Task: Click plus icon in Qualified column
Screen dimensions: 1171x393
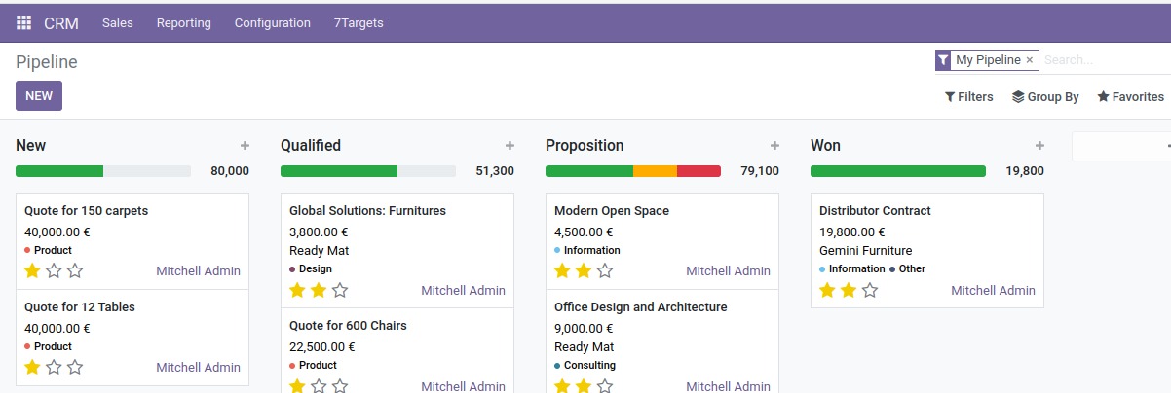Action: point(510,146)
